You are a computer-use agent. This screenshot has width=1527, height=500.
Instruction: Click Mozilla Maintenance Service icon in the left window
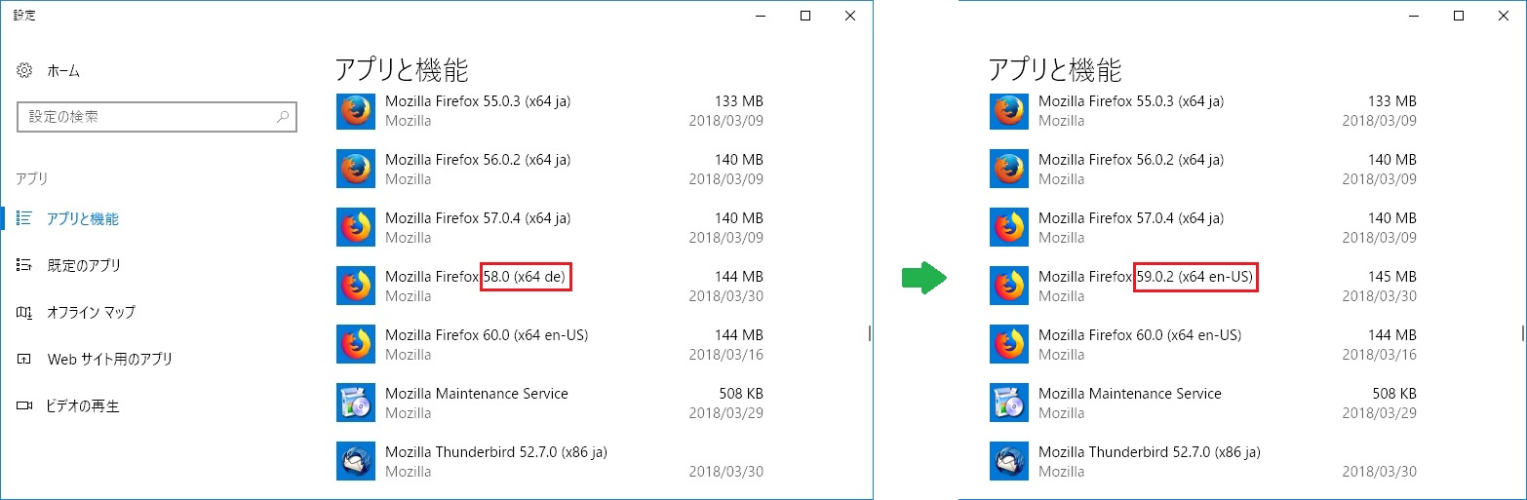355,403
